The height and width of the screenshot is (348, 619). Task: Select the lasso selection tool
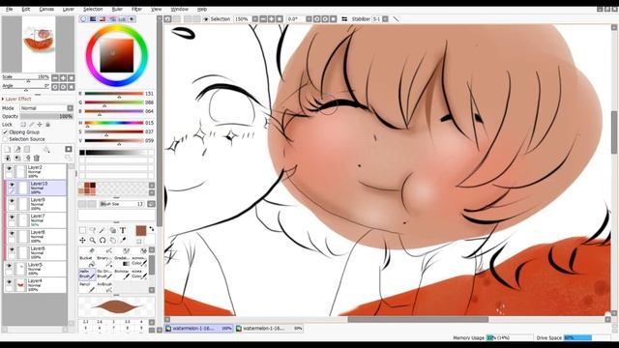point(93,230)
